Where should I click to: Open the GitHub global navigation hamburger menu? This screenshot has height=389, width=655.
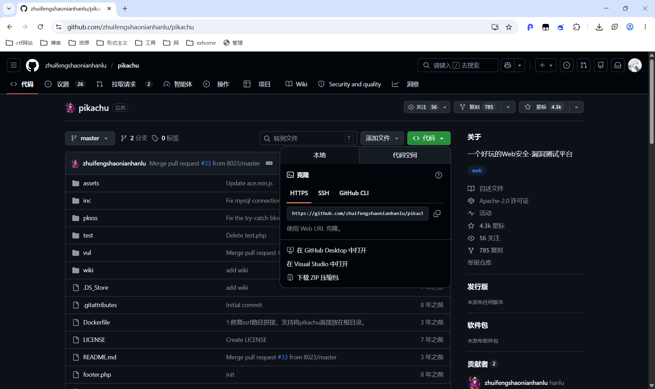[14, 65]
